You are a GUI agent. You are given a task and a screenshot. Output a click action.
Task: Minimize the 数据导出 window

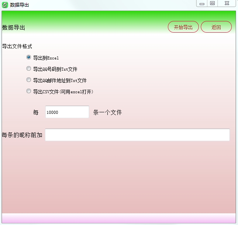[x=202, y=3]
